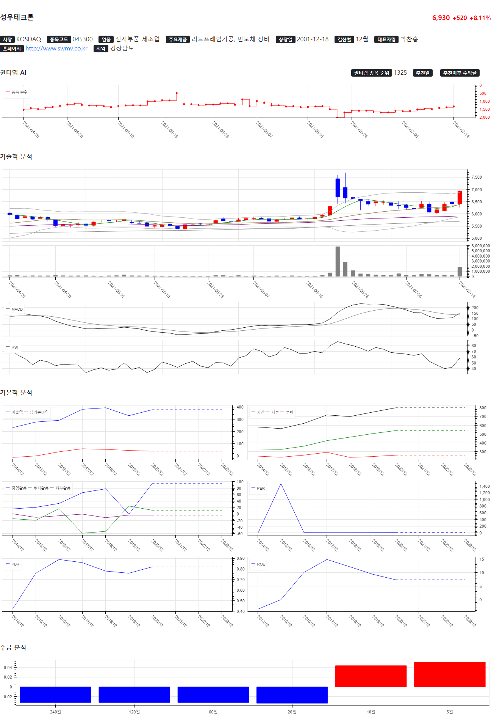Click the blue bar above 60일
The width and height of the screenshot is (491, 718).
[x=213, y=694]
